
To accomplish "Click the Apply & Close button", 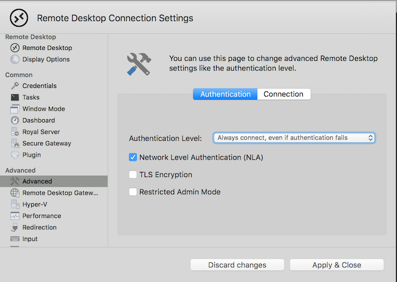I will pyautogui.click(x=336, y=265).
